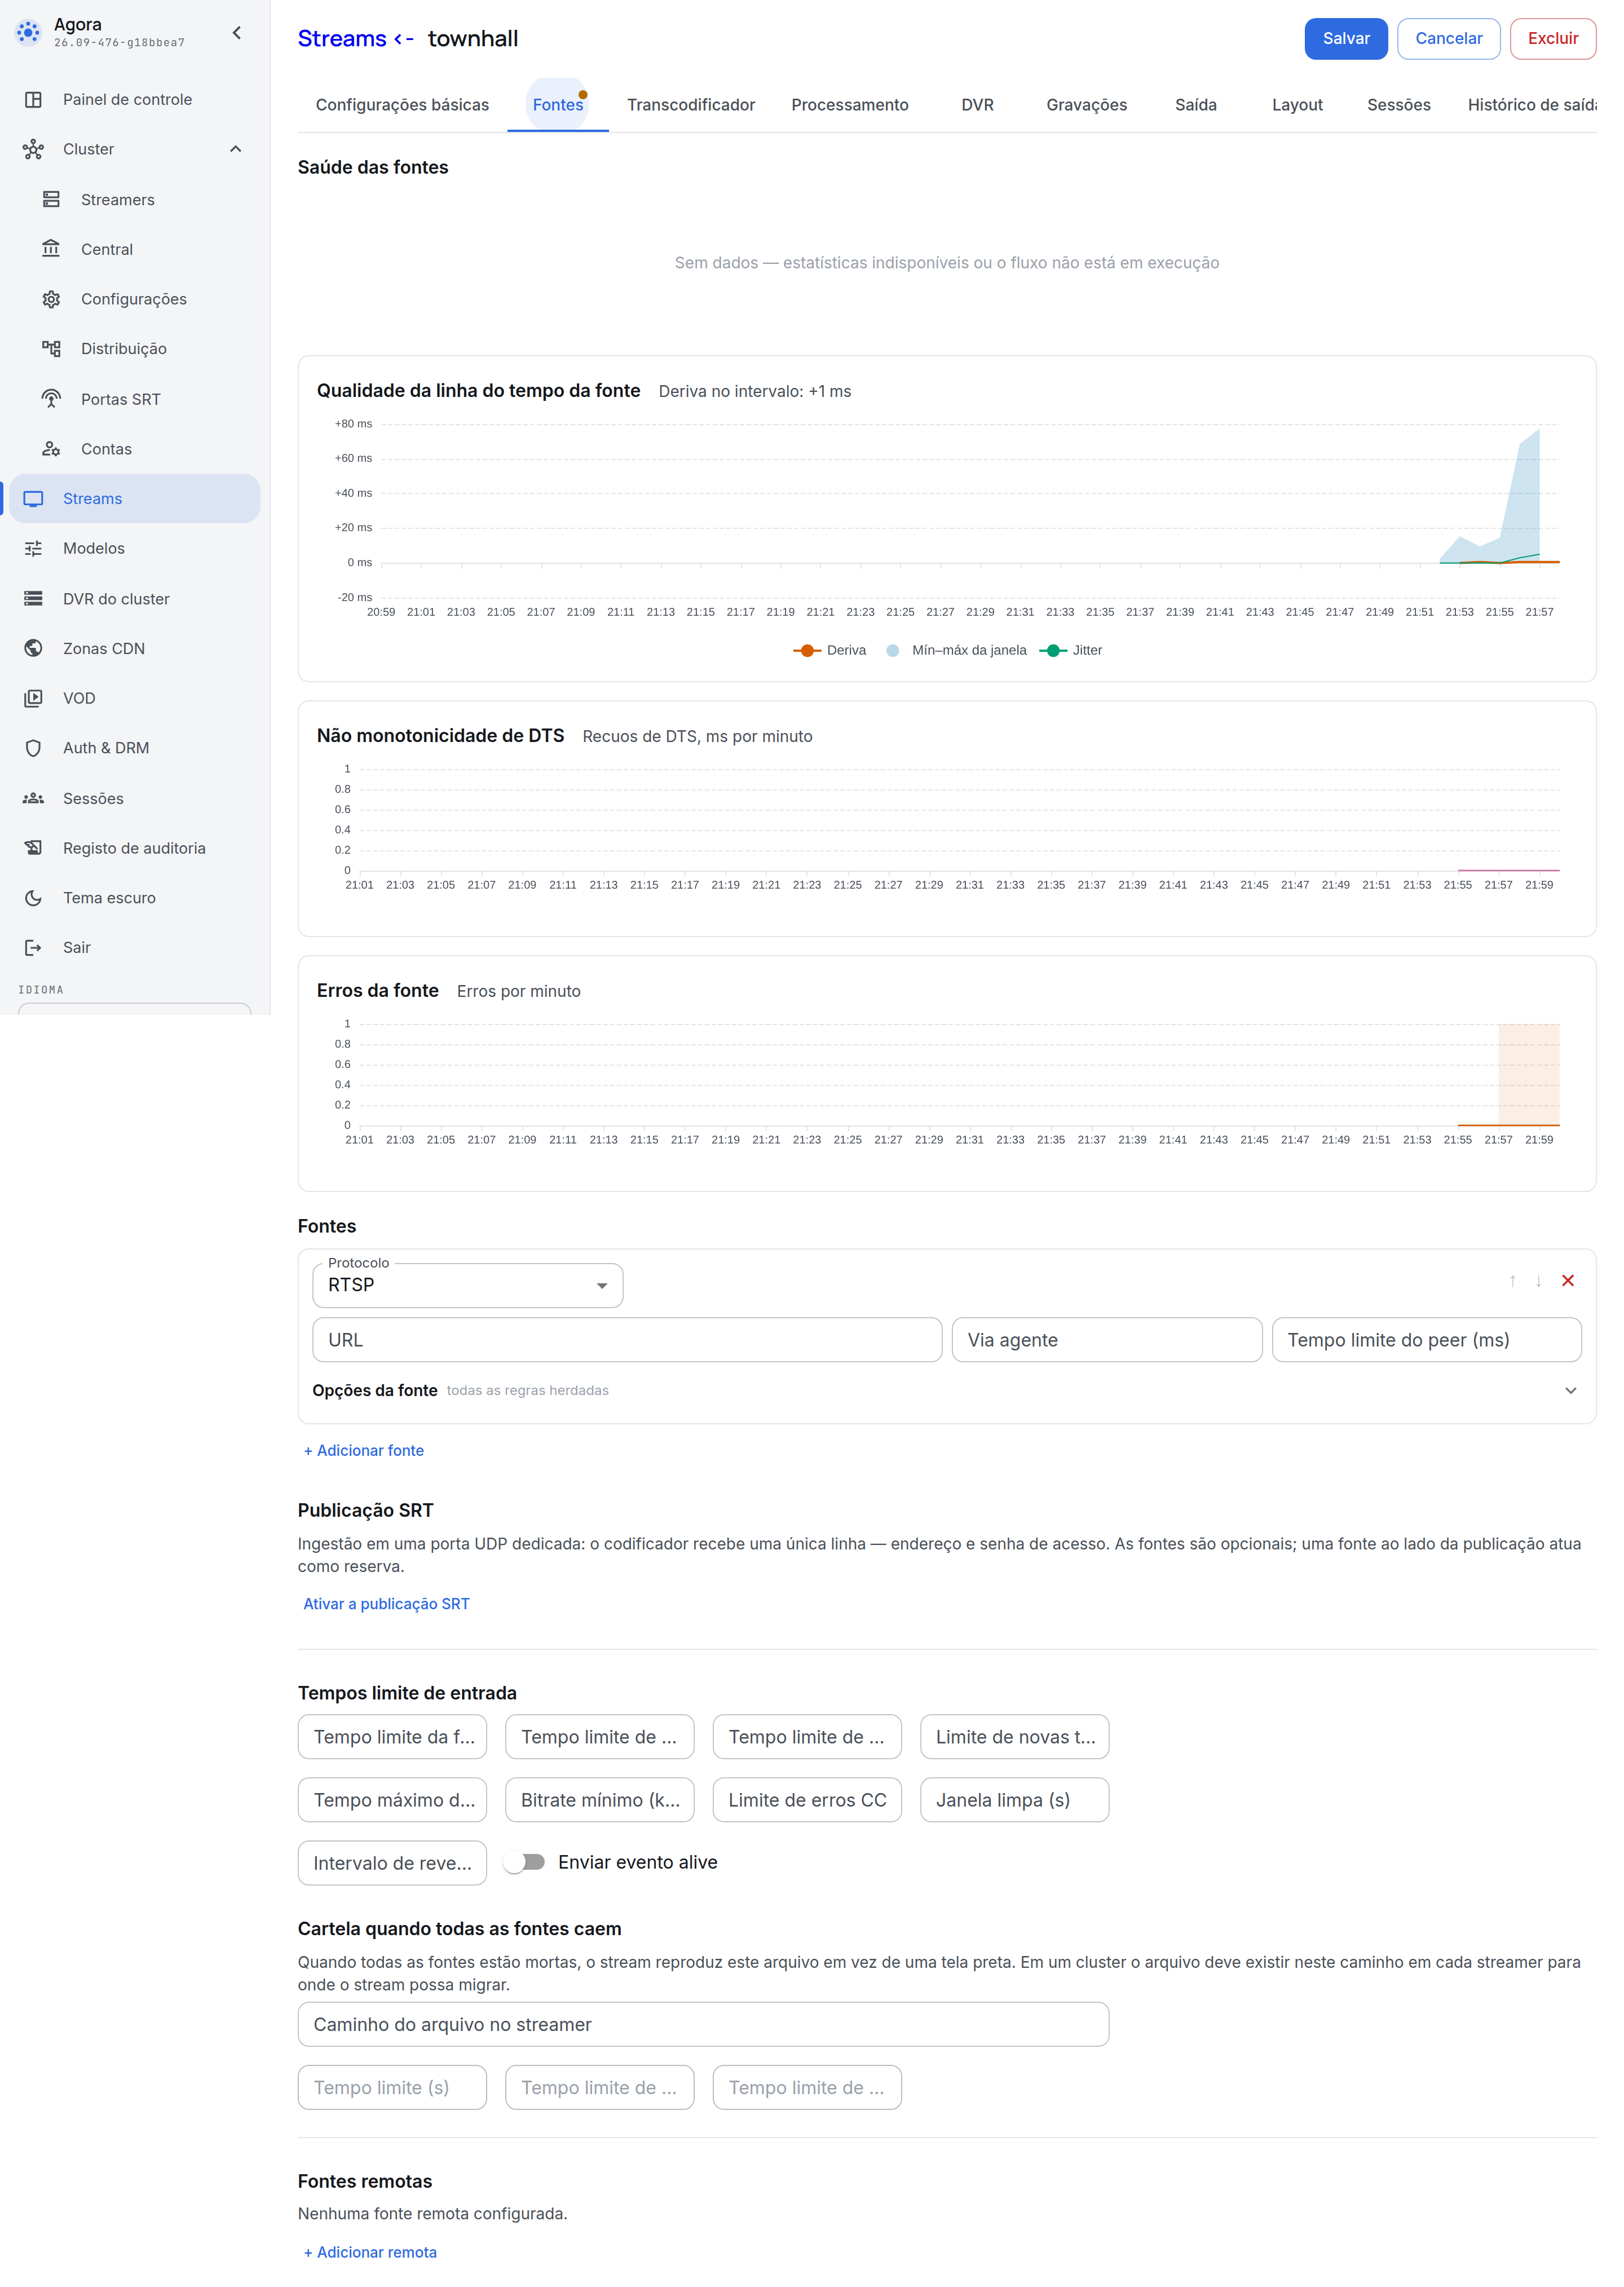The width and height of the screenshot is (1624, 2287).
Task: Click Streams breadcrumb link in header
Action: pos(342,39)
